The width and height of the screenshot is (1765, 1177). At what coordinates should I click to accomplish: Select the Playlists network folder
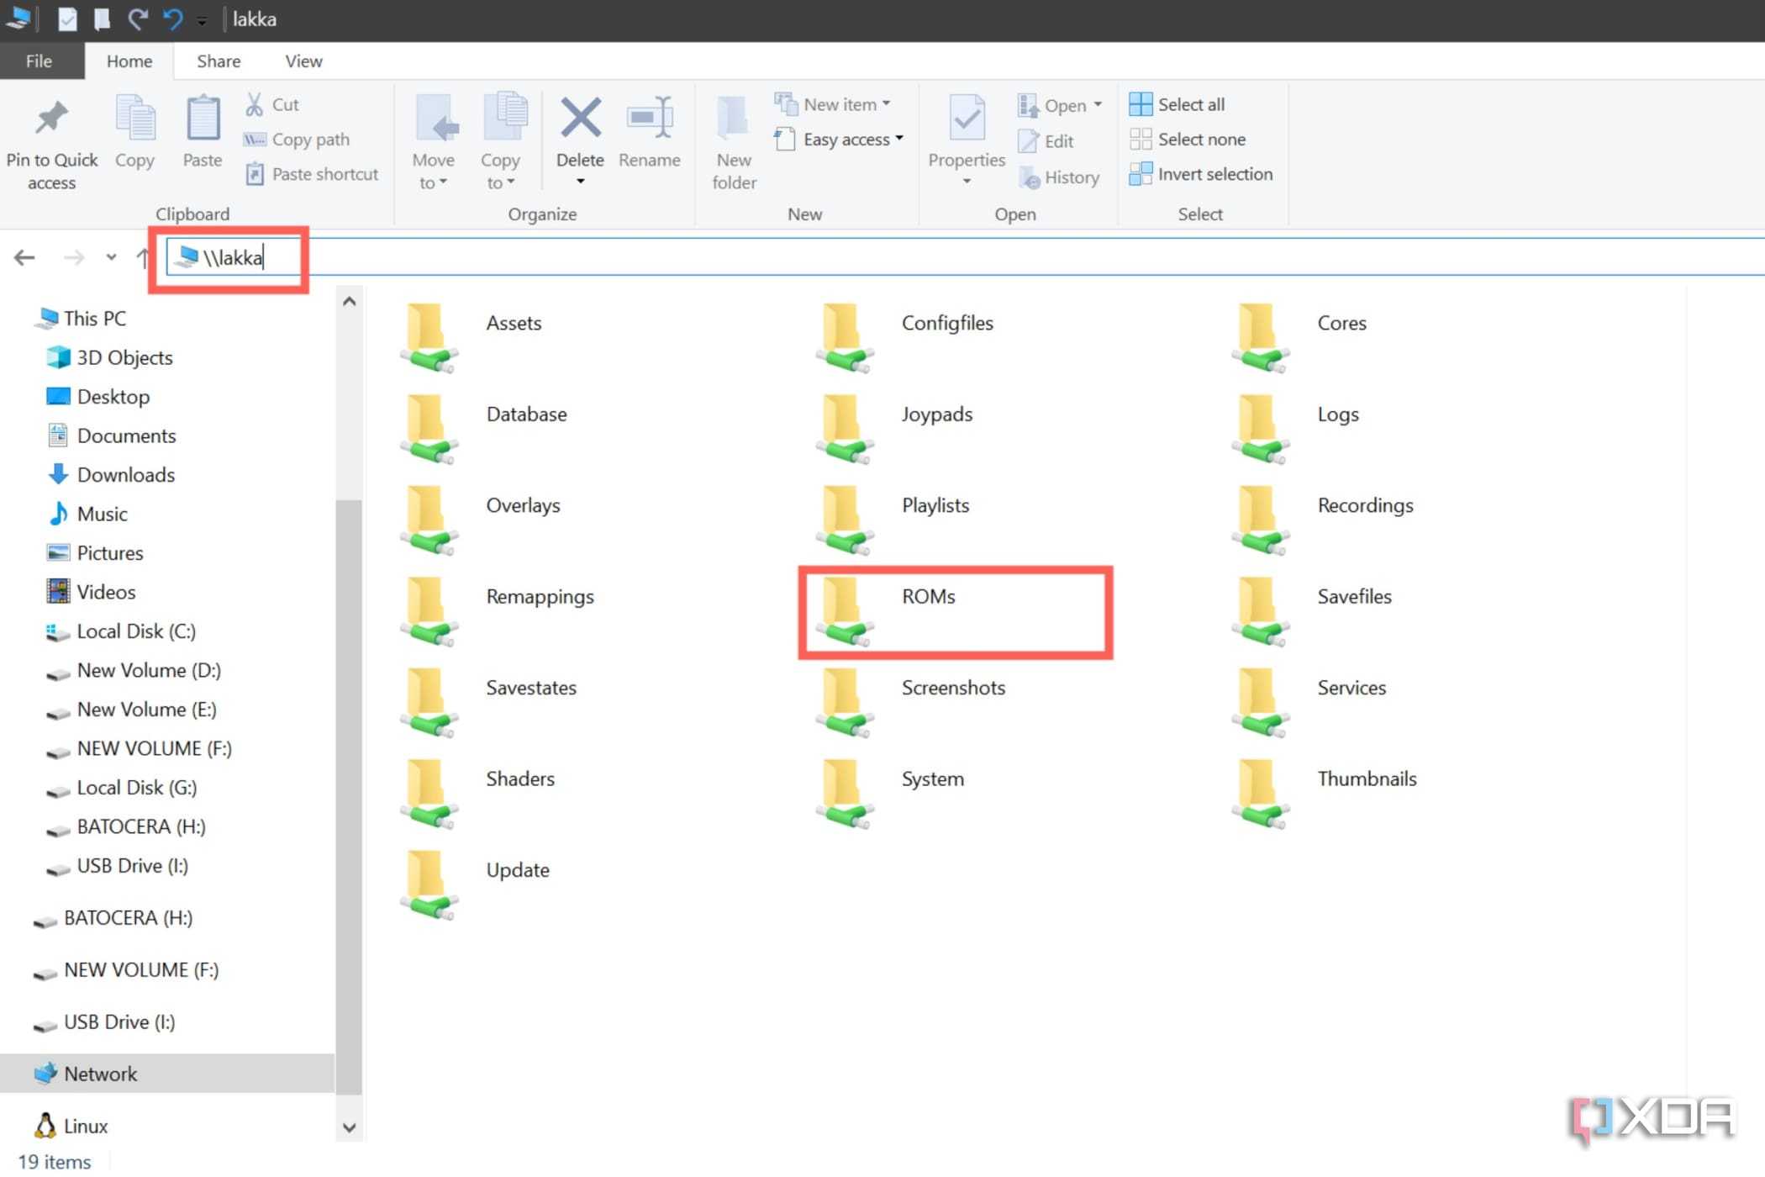pos(893,520)
